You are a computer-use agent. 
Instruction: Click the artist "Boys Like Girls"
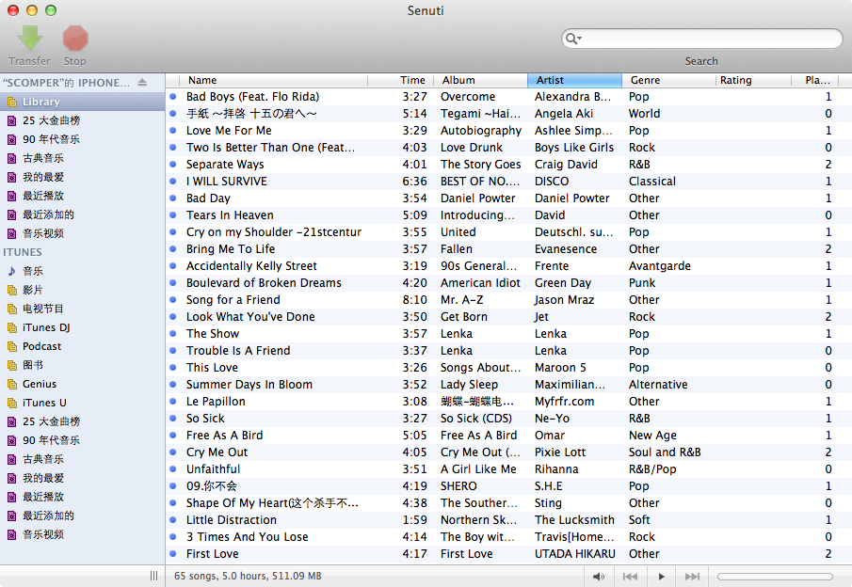point(574,148)
